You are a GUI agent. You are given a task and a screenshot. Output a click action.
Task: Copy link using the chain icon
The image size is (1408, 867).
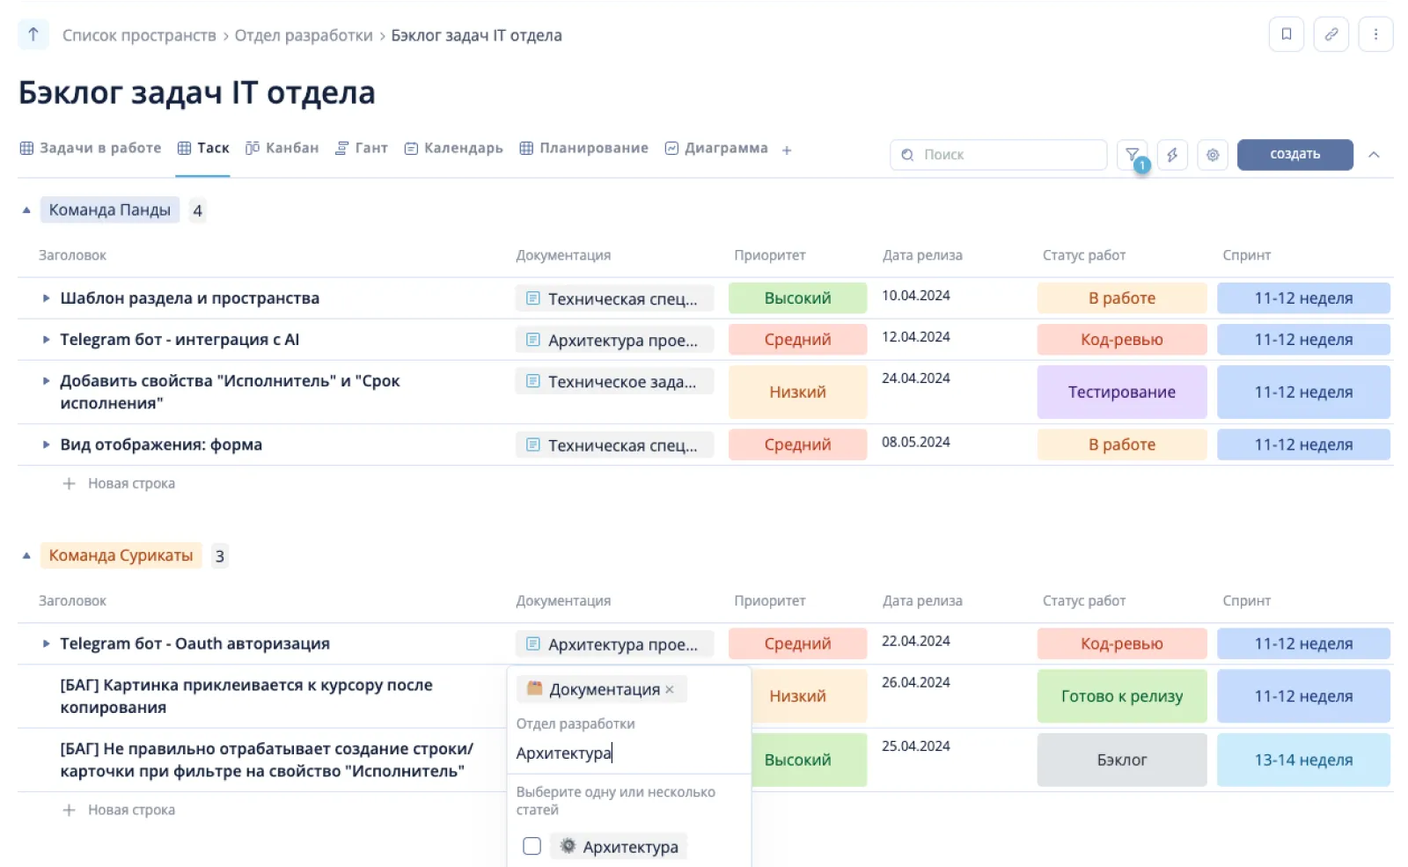1331,34
